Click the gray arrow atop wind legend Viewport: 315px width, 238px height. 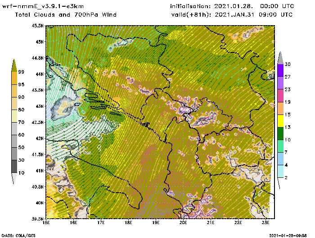click(280, 58)
